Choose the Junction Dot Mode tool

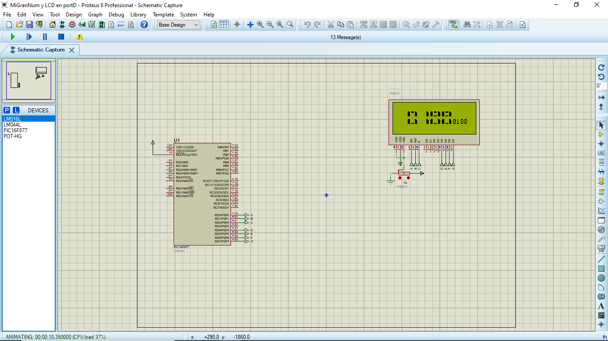601,144
